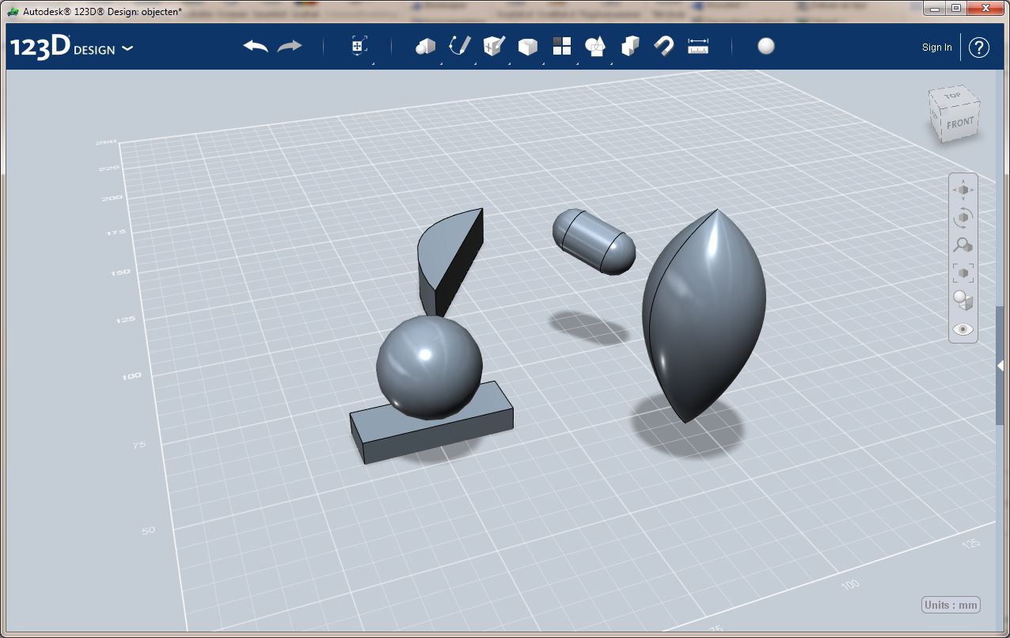Click the Sign In link
The height and width of the screenshot is (638, 1010).
tap(937, 47)
